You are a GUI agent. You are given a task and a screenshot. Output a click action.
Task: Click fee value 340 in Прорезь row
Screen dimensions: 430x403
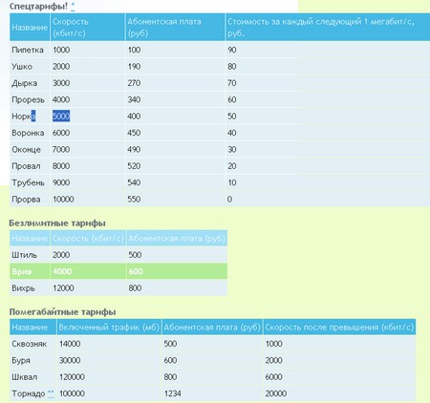coord(134,99)
